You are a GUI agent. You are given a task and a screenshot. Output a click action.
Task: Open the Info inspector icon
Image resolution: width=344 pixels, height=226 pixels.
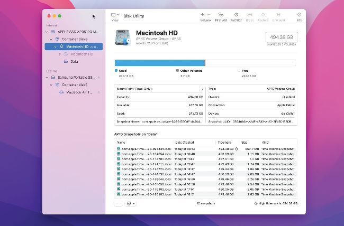click(299, 15)
